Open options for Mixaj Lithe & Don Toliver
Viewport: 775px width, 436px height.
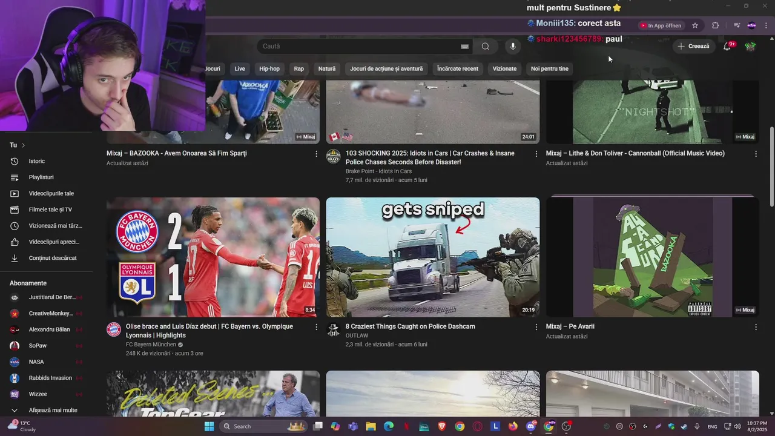click(756, 154)
